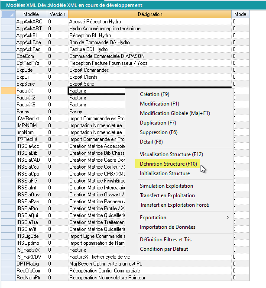
Task: Click Visualisation Structure (F12)
Action: coord(171,154)
